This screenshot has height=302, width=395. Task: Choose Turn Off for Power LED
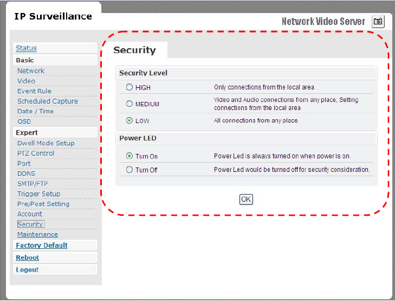click(129, 170)
